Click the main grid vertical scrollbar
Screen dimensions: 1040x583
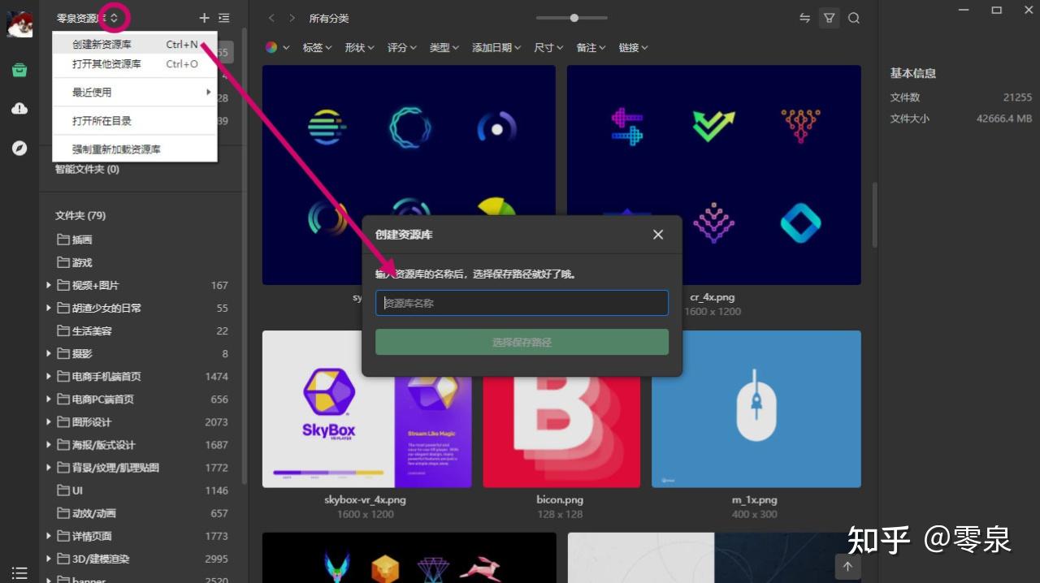click(x=874, y=214)
